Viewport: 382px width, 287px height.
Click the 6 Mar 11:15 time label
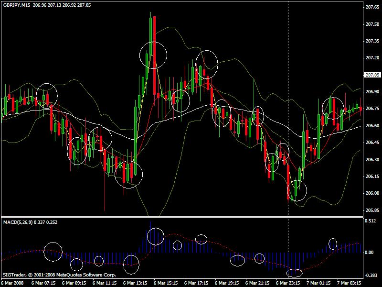[105, 283]
